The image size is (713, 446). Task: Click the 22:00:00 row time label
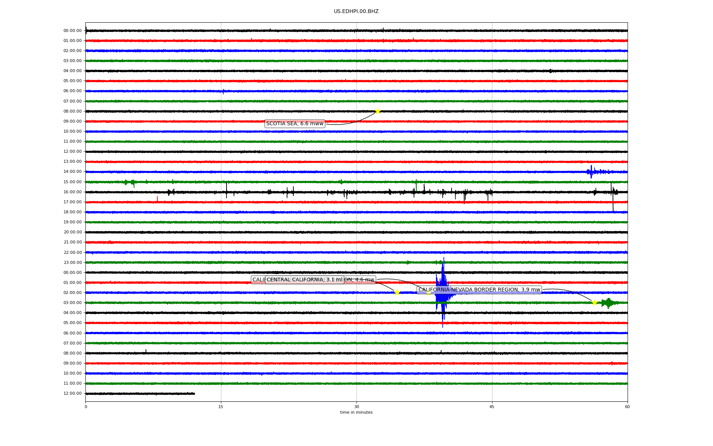coord(72,253)
